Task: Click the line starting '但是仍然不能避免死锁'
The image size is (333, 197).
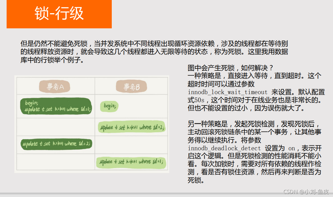Action: (x=154, y=44)
